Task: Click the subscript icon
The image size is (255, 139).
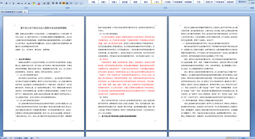Action: [x=22, y=3]
